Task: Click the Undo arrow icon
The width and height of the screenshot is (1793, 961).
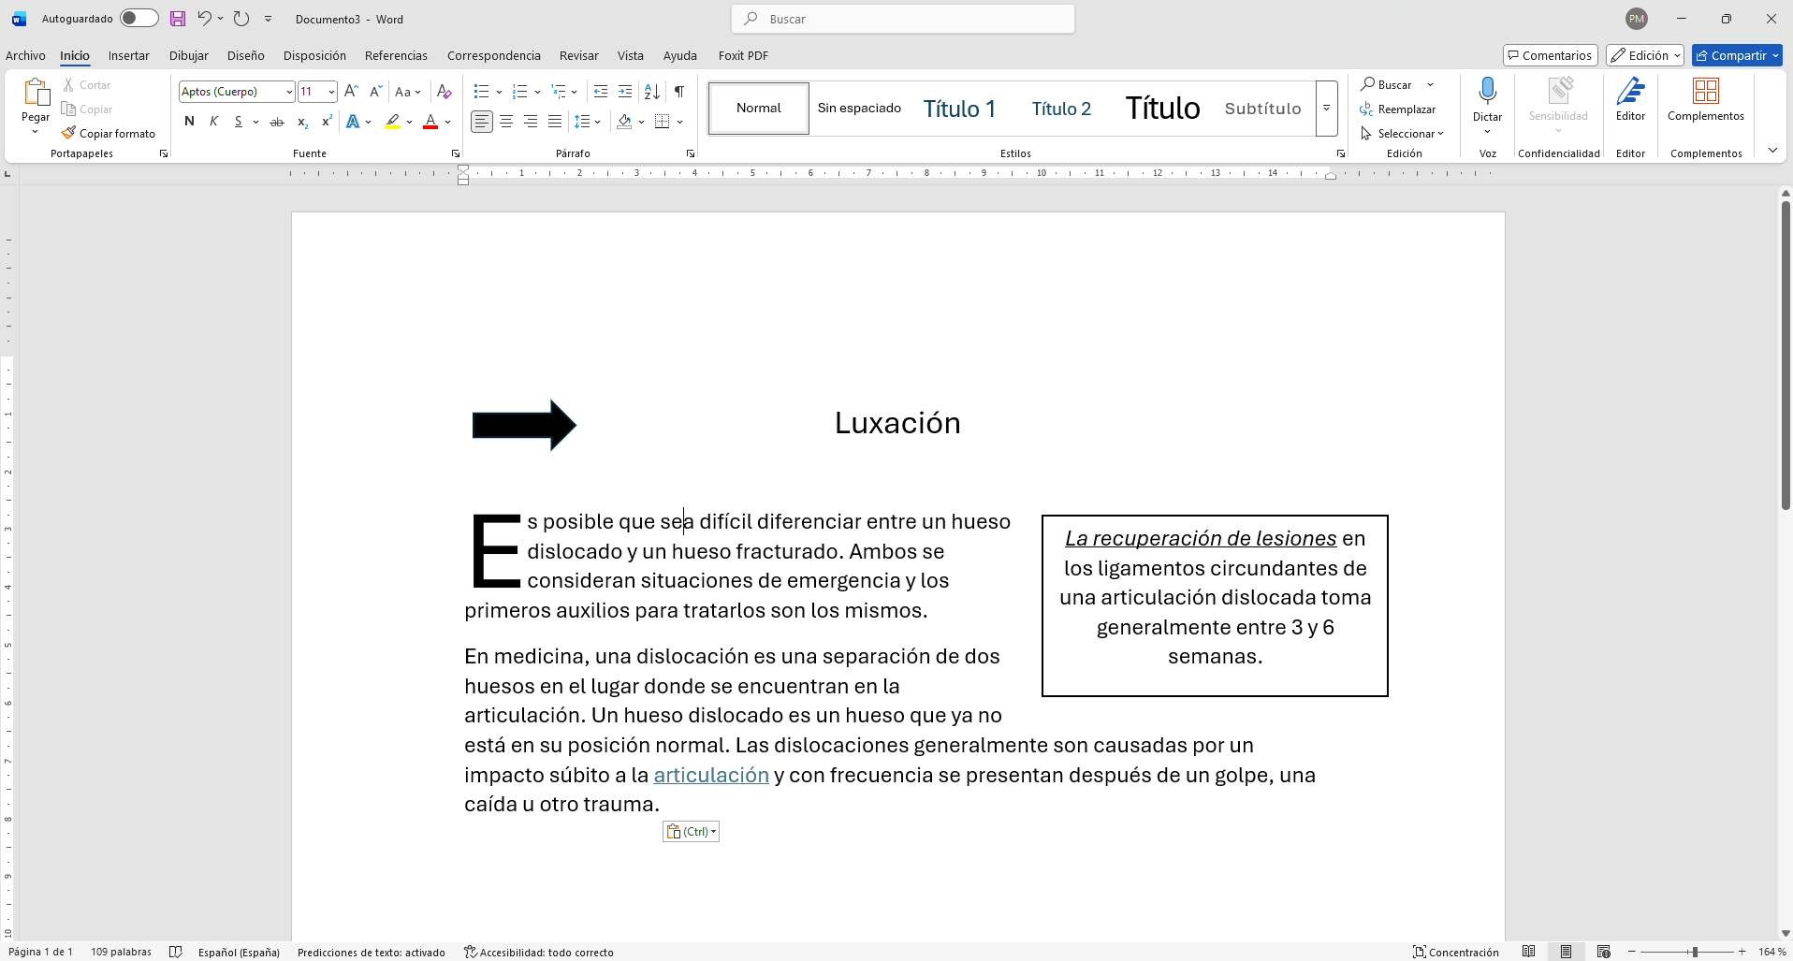Action: click(204, 19)
